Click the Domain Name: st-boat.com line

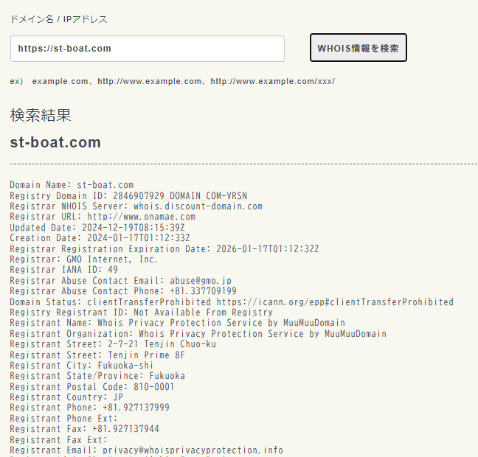click(72, 185)
